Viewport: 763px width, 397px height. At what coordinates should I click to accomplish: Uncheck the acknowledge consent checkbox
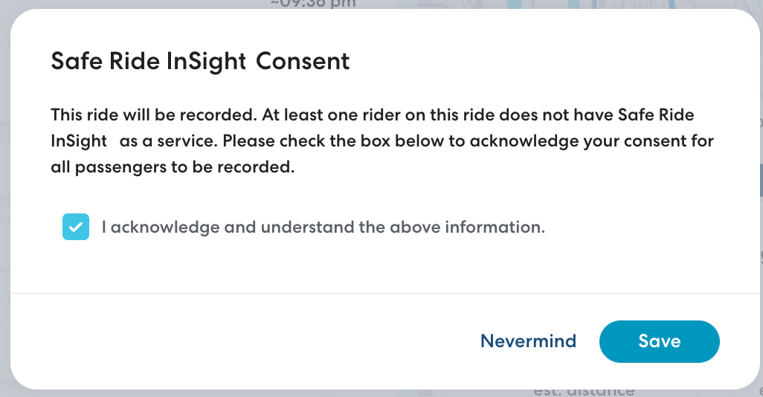click(x=76, y=227)
